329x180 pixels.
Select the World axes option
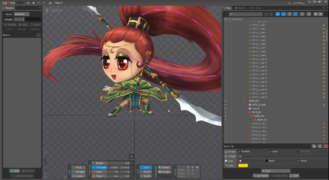pyautogui.click(x=146, y=176)
